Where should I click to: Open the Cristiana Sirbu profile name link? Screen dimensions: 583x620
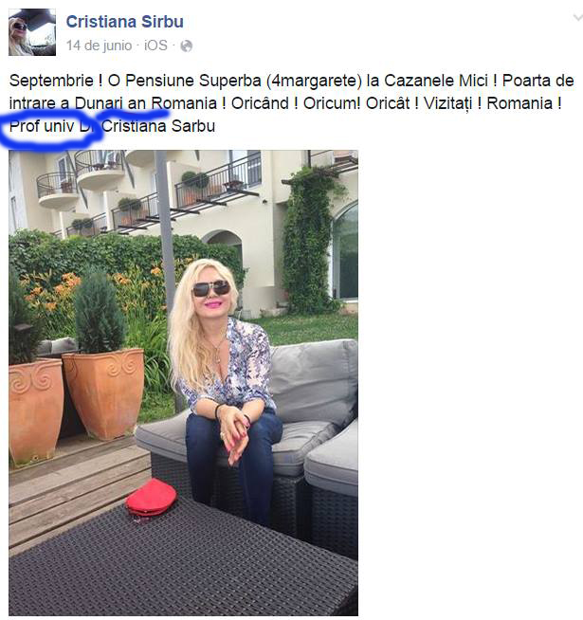124,22
